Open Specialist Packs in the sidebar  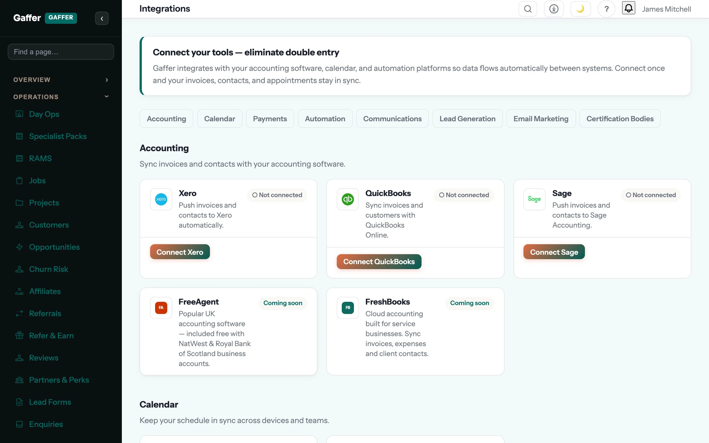[x=61, y=136]
